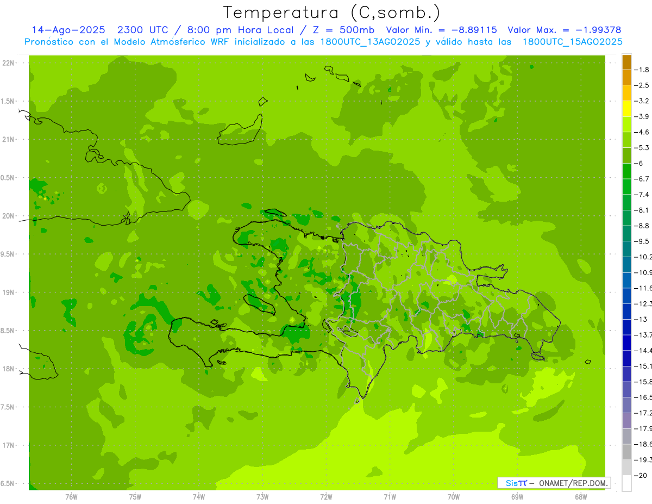This screenshot has width=652, height=504.
Task: Click the '21N' latitude label
Action: 9,140
